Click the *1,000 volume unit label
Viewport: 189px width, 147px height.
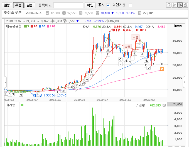click(178, 104)
